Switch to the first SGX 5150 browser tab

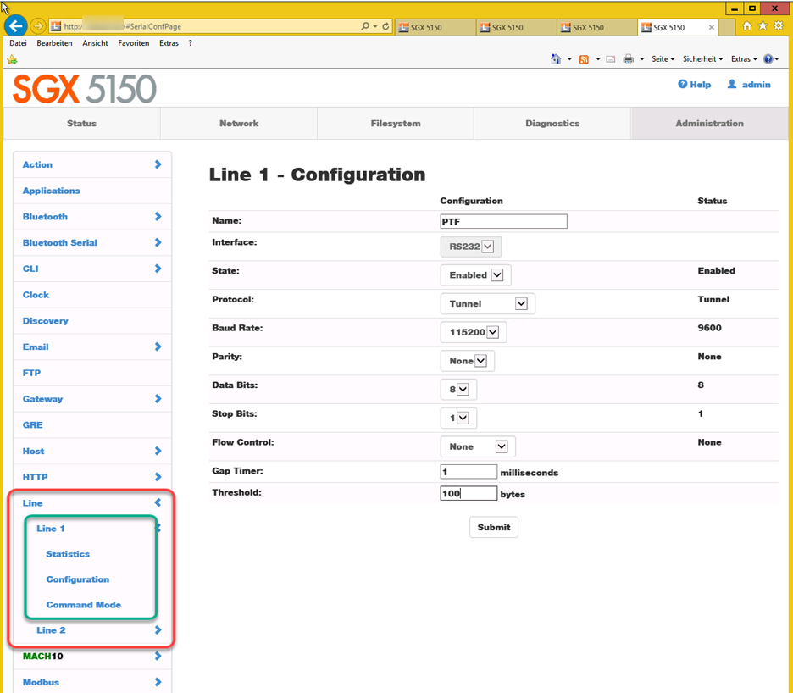pyautogui.click(x=435, y=27)
